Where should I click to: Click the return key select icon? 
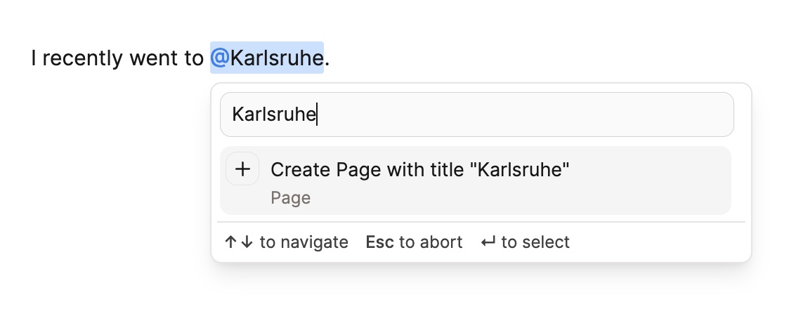[488, 242]
